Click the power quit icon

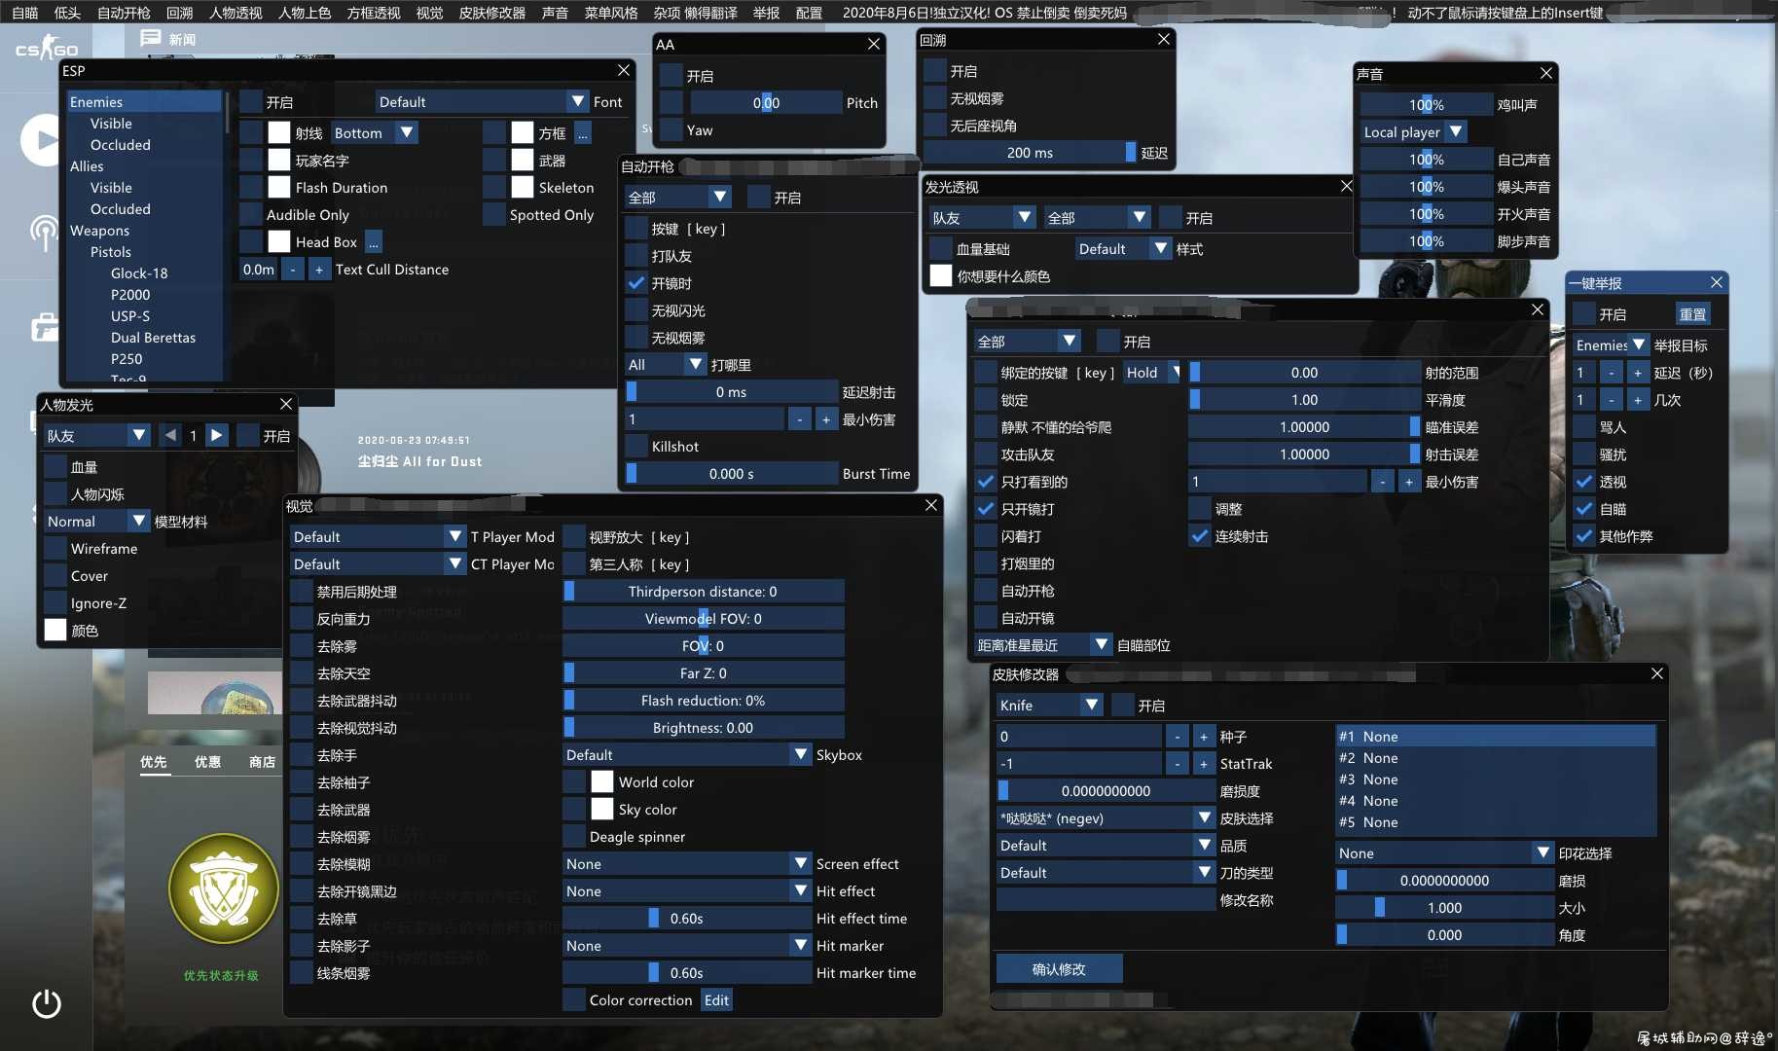47,1003
